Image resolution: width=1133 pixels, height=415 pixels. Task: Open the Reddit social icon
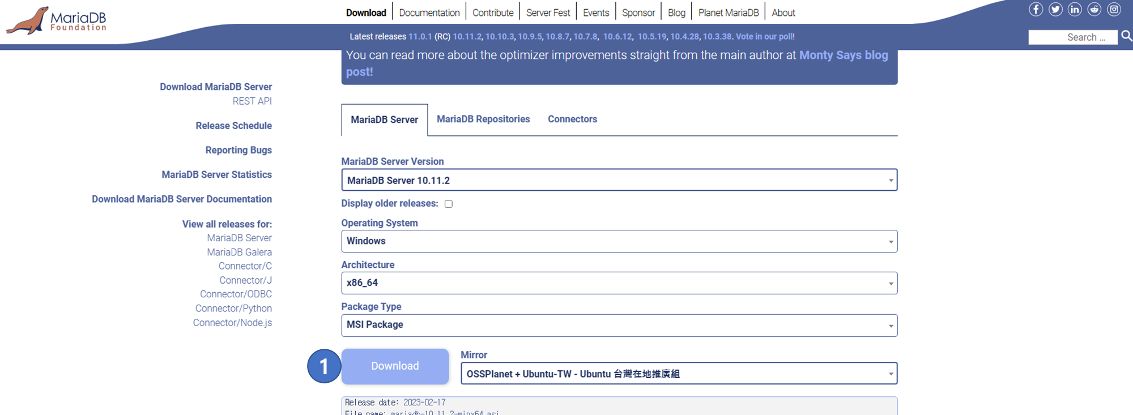(x=1094, y=9)
